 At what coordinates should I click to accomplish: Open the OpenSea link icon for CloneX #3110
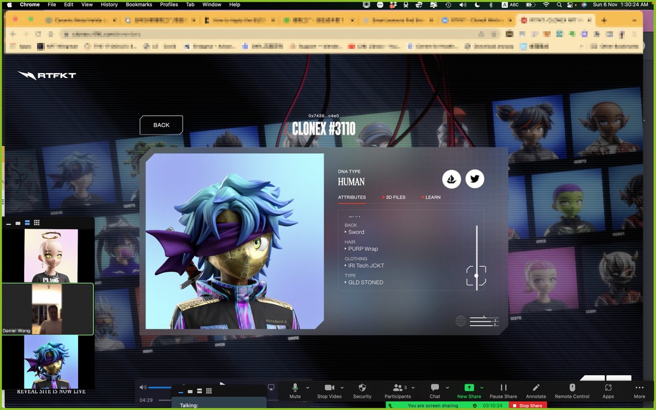(452, 179)
